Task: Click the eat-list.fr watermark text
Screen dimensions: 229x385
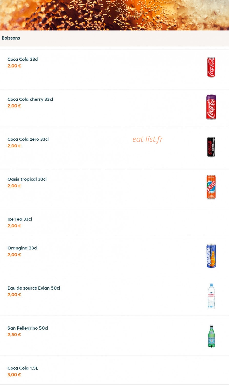Action: click(x=148, y=139)
